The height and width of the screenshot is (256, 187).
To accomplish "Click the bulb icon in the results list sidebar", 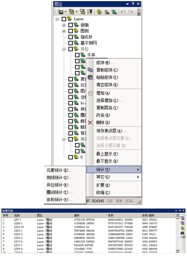I will (182, 228).
